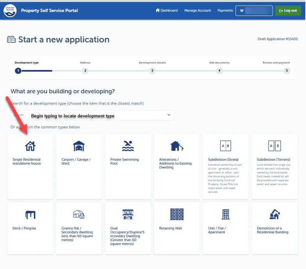306x269 pixels.
Task: Choose Retaining Wall brick icon
Action: (x=177, y=214)
